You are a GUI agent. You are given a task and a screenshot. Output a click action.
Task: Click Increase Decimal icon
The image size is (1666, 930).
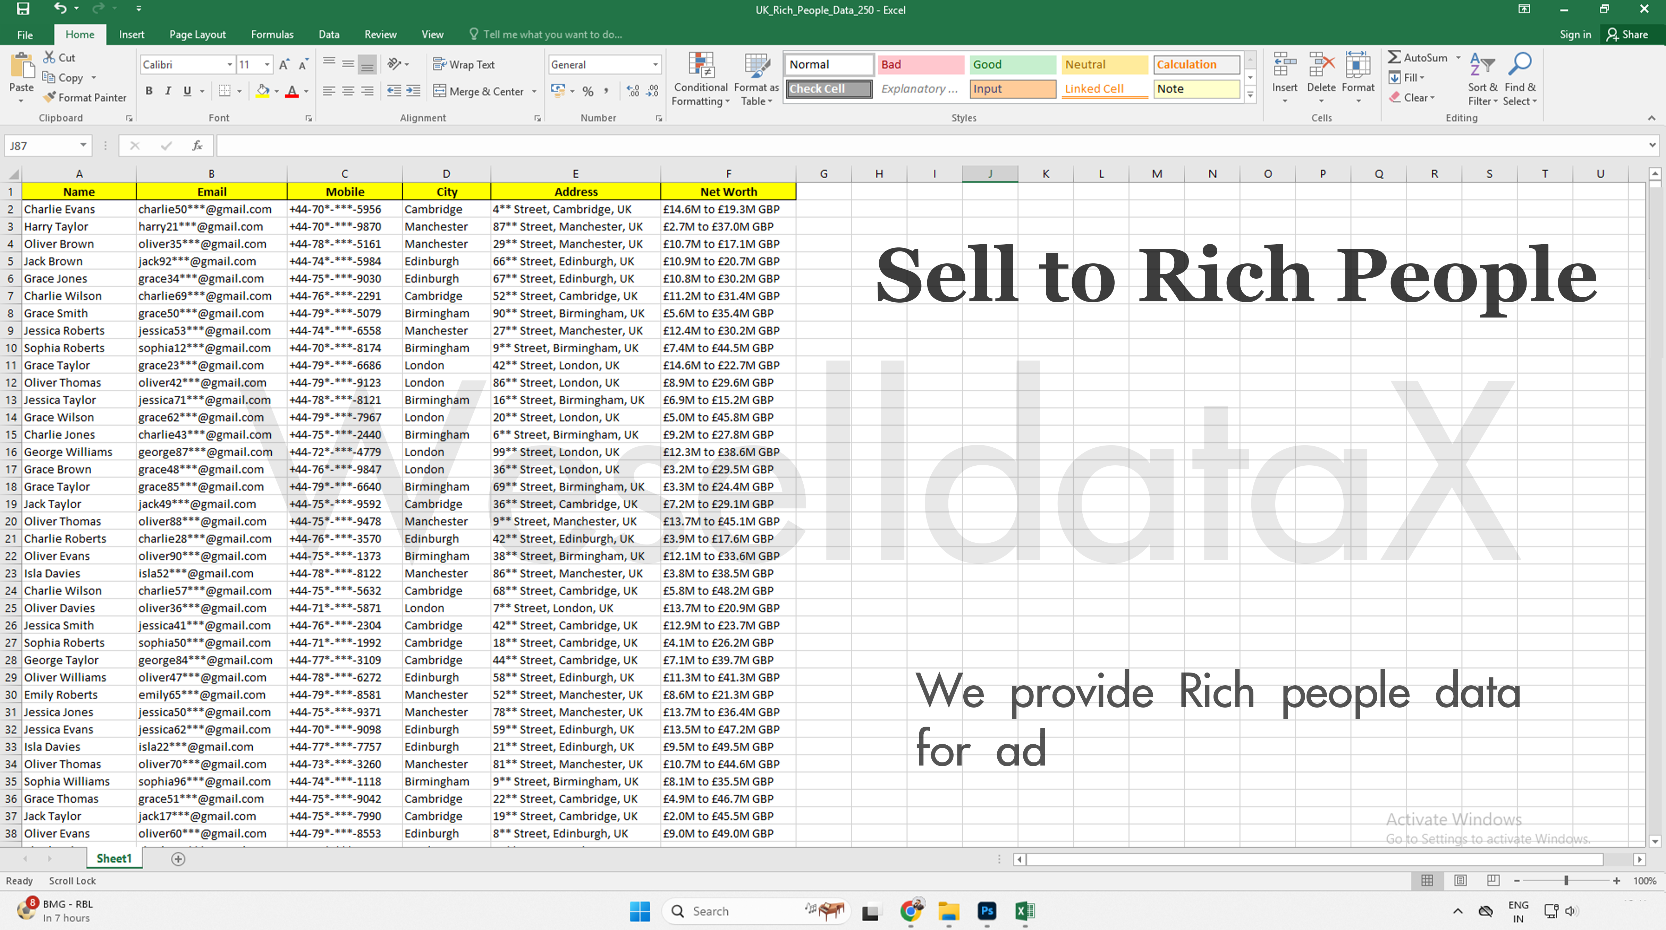click(633, 91)
